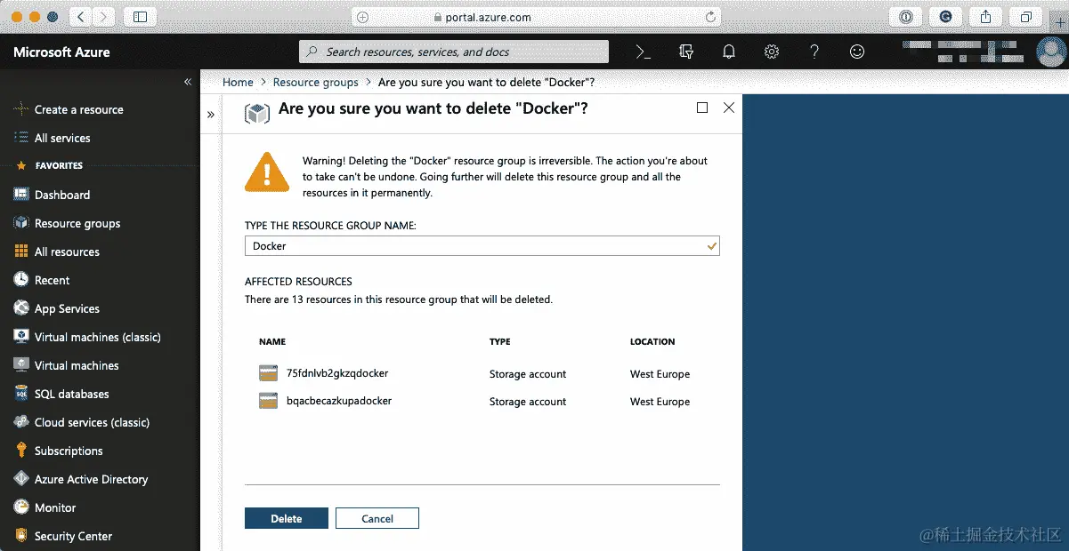Click App Services icon in sidebar
Viewport: 1069px width, 551px height.
point(21,308)
